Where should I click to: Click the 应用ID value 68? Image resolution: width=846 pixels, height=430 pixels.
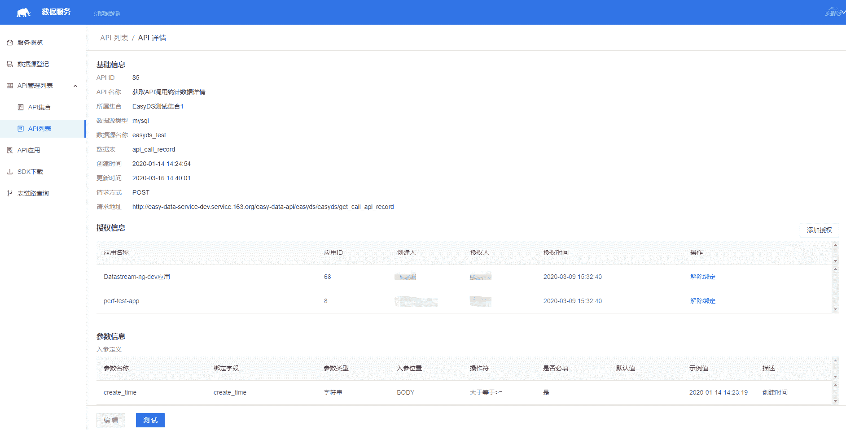coord(328,277)
